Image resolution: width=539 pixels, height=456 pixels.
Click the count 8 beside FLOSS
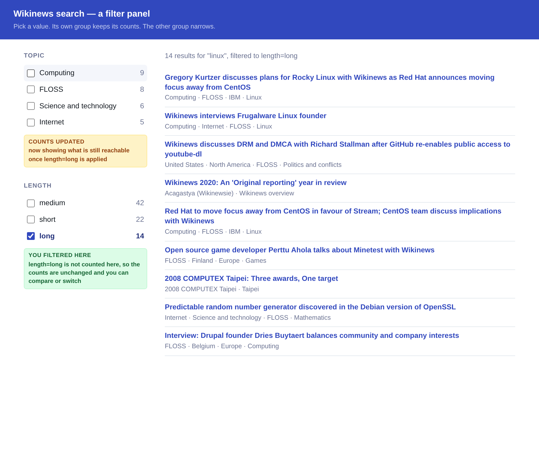click(142, 89)
